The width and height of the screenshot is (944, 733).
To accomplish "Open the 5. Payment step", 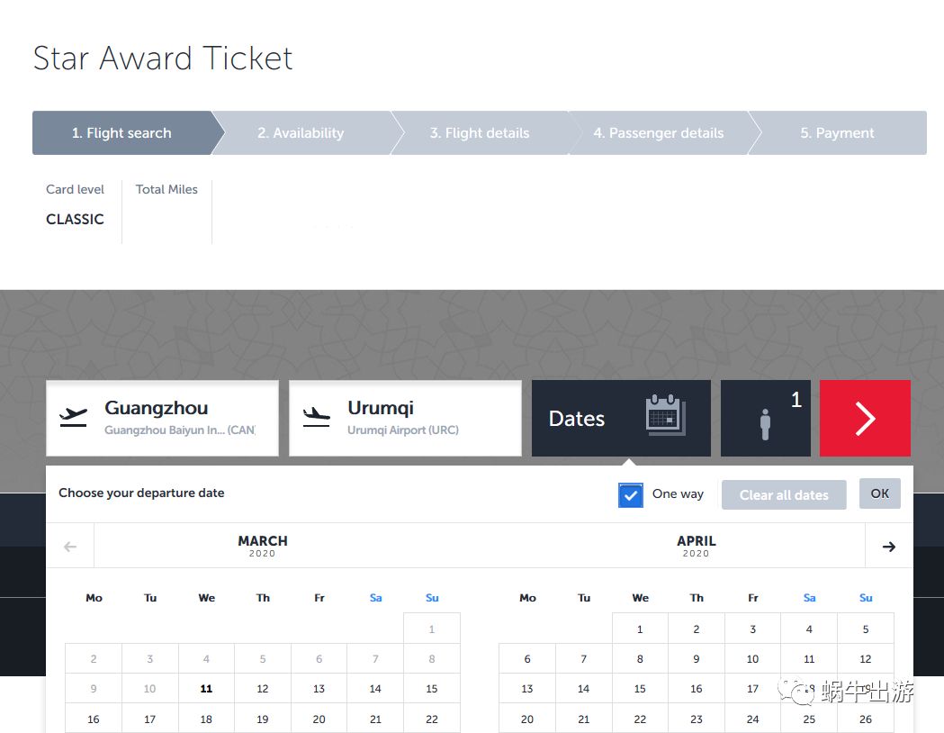I will click(x=837, y=133).
